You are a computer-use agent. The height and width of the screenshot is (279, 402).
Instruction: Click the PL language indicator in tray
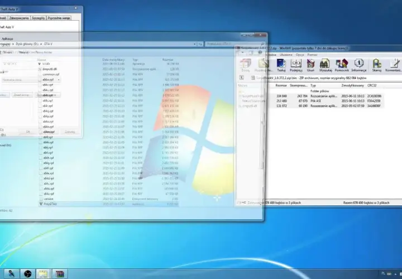(x=383, y=273)
